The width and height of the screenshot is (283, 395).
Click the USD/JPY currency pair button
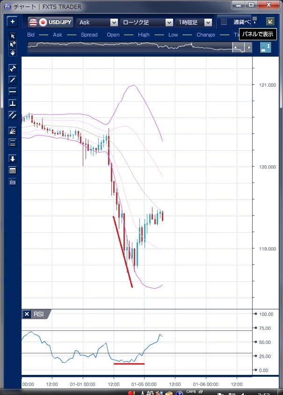[x=50, y=22]
